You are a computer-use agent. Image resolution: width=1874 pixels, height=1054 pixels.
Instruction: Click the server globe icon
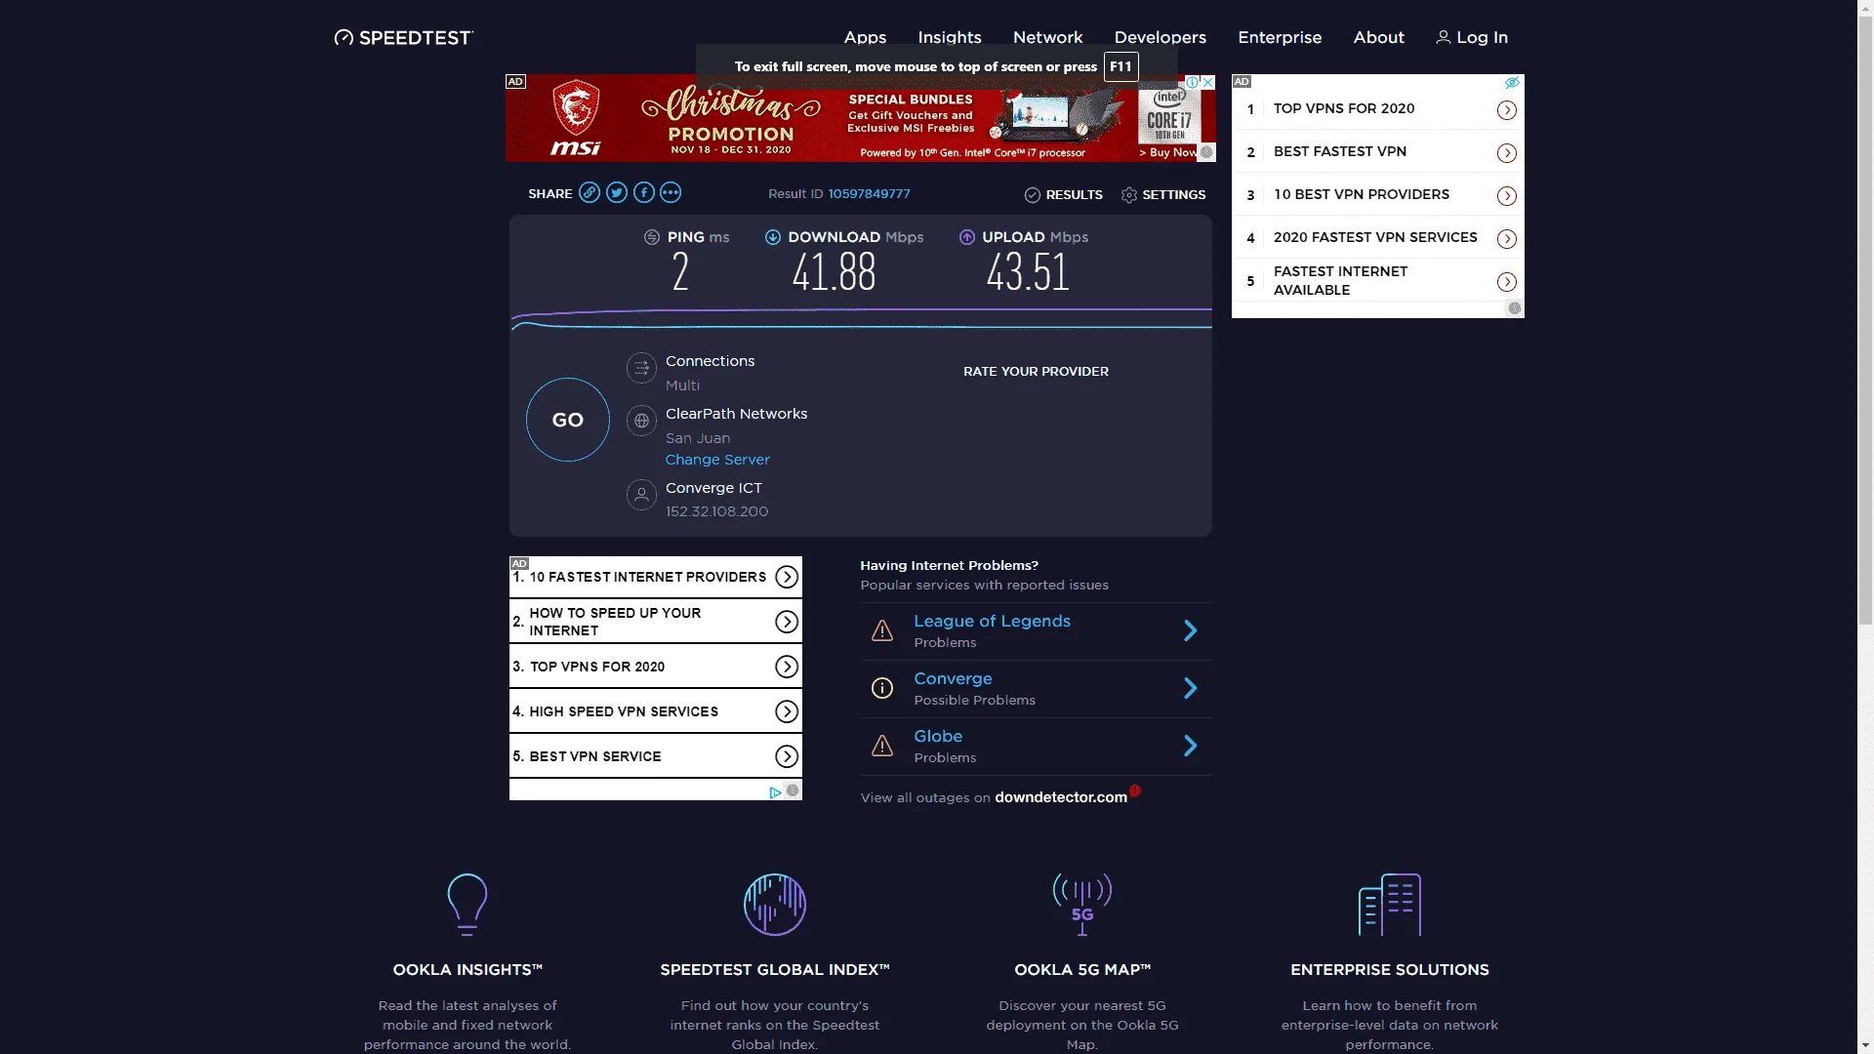[641, 421]
